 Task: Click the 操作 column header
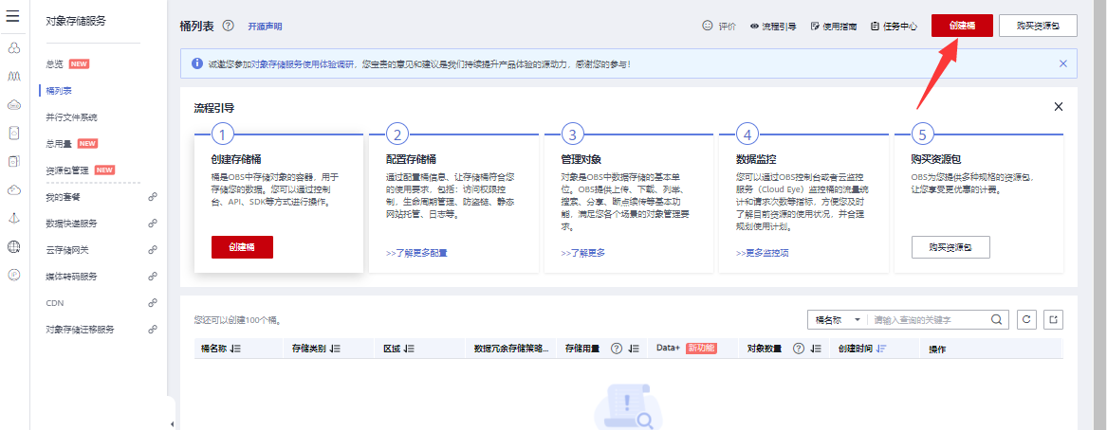pyautogui.click(x=937, y=349)
